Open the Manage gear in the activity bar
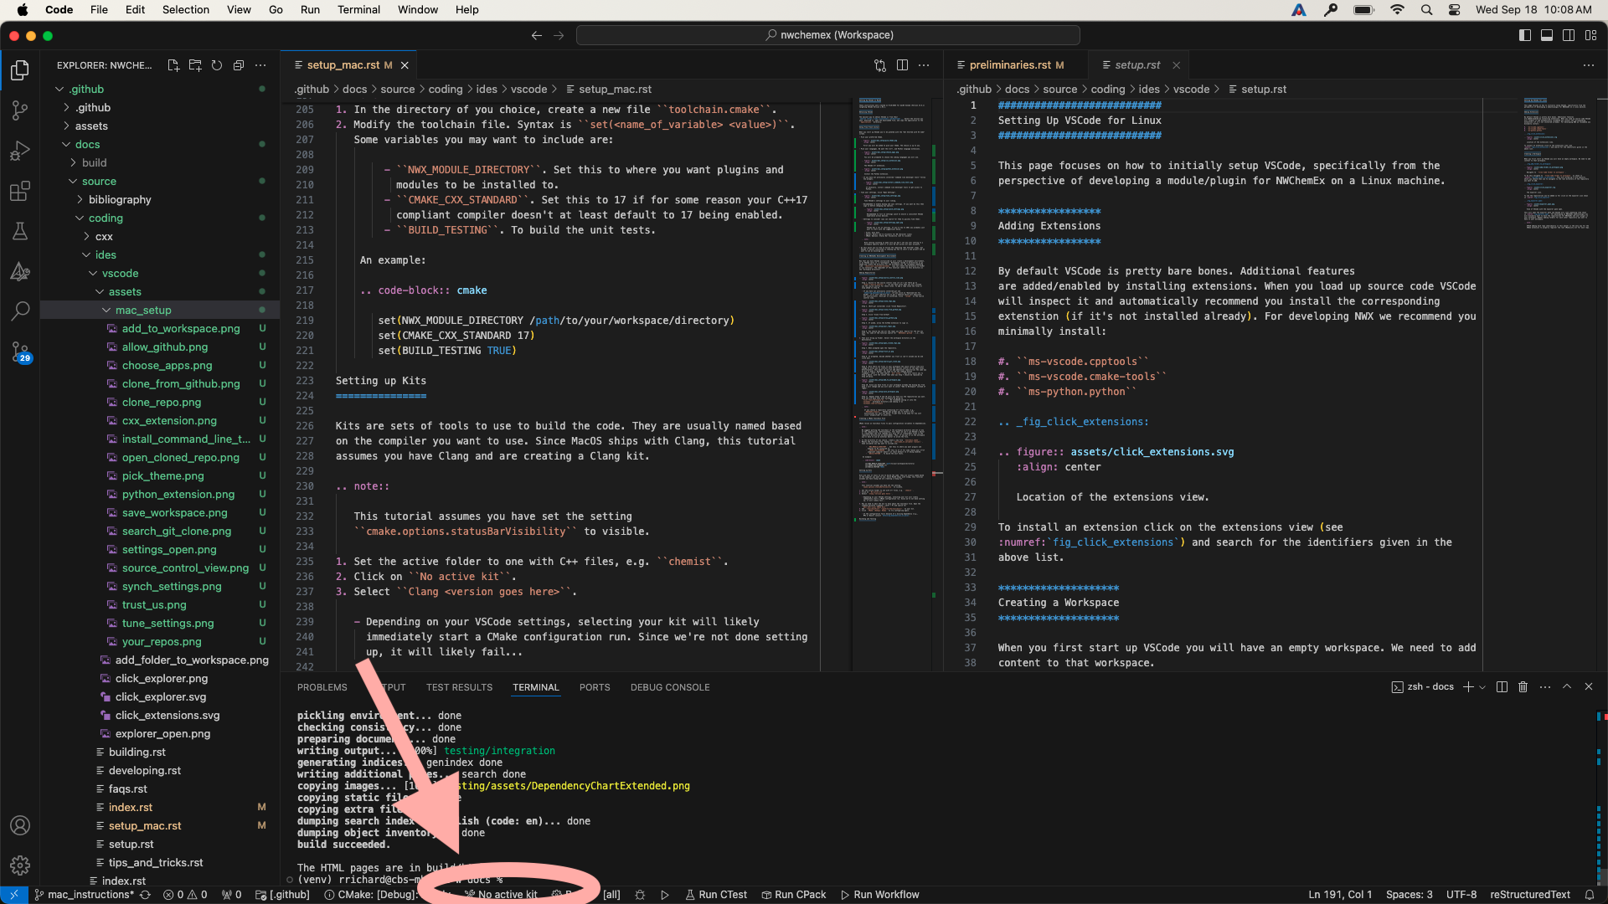 pos(20,865)
